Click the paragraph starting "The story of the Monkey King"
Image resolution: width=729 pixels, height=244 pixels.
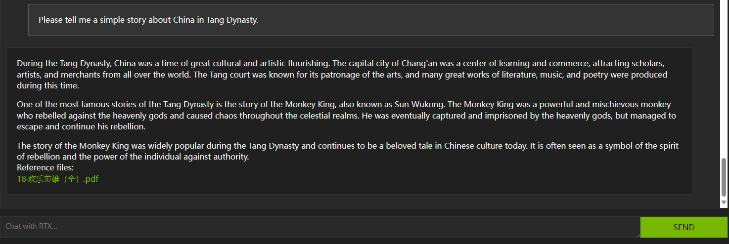[341, 151]
